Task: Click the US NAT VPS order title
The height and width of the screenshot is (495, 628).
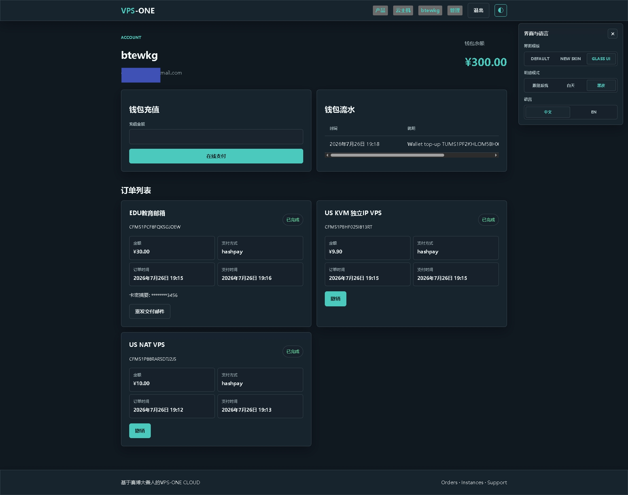Action: point(147,345)
